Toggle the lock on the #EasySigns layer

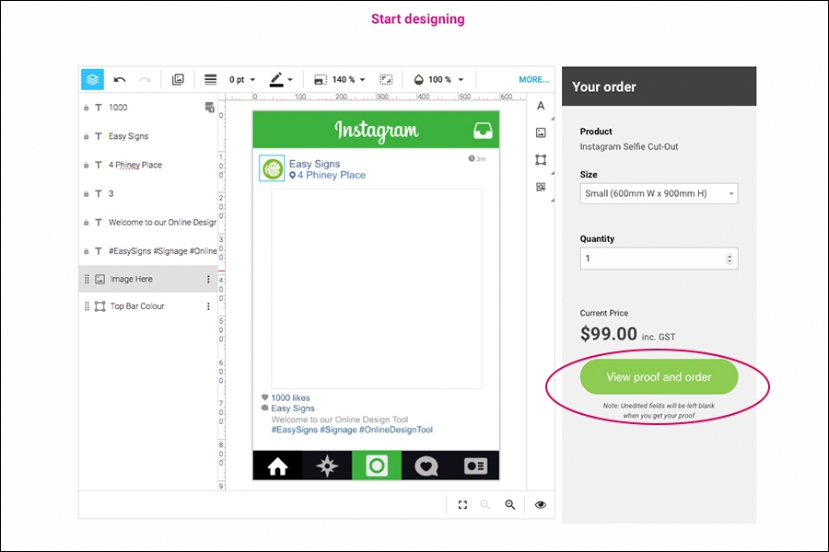[87, 251]
